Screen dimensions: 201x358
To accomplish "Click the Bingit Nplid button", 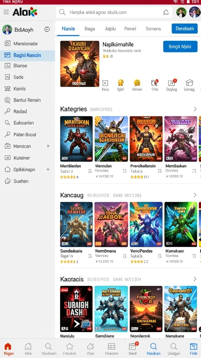I will coord(180,46).
